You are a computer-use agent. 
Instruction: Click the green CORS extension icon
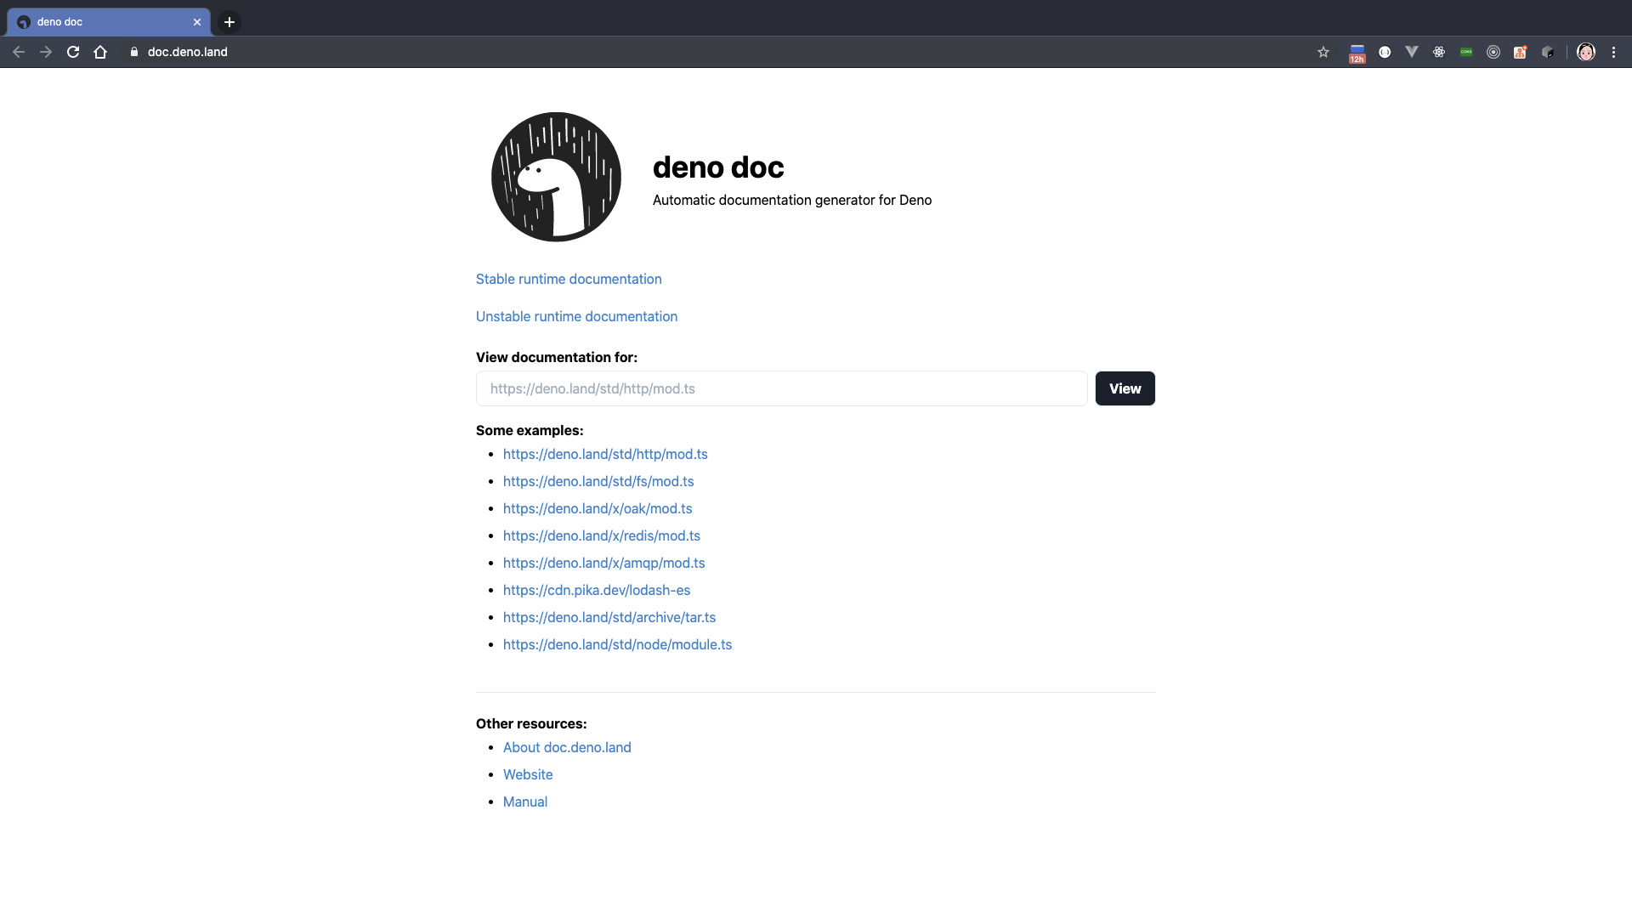1466,52
